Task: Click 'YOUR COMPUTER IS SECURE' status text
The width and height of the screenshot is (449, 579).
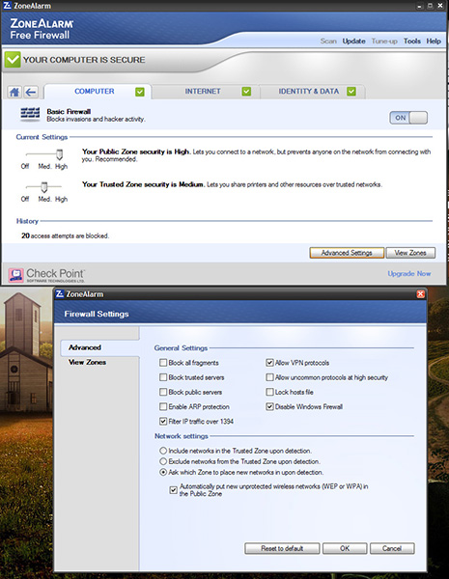Action: (x=84, y=60)
